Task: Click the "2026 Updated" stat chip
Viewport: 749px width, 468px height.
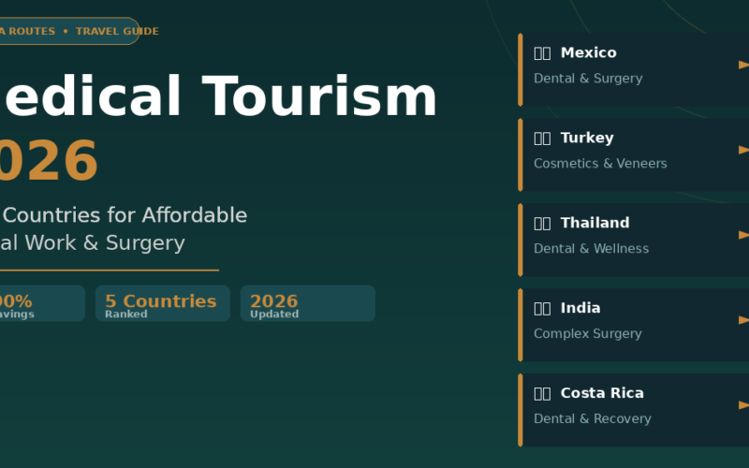Action: [308, 303]
